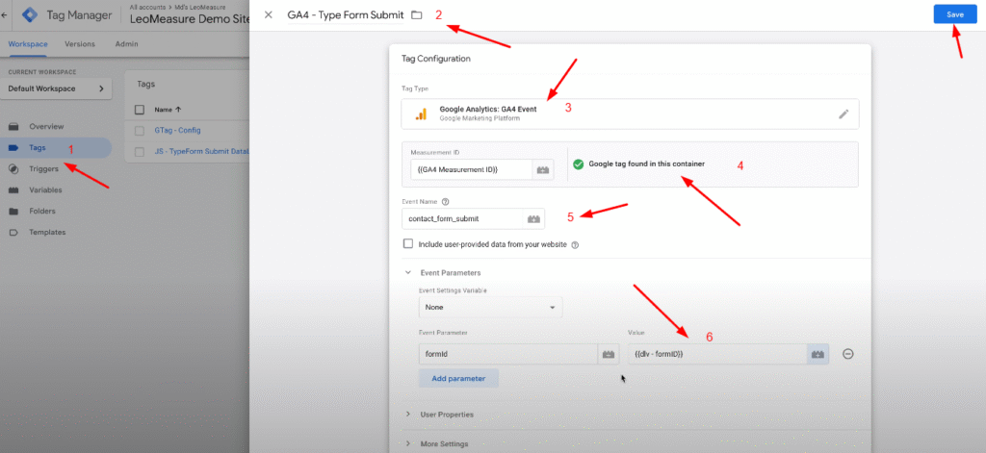Screen dimensions: 986x453
Task: Open variable picker beside formId parameter
Action: (x=608, y=354)
